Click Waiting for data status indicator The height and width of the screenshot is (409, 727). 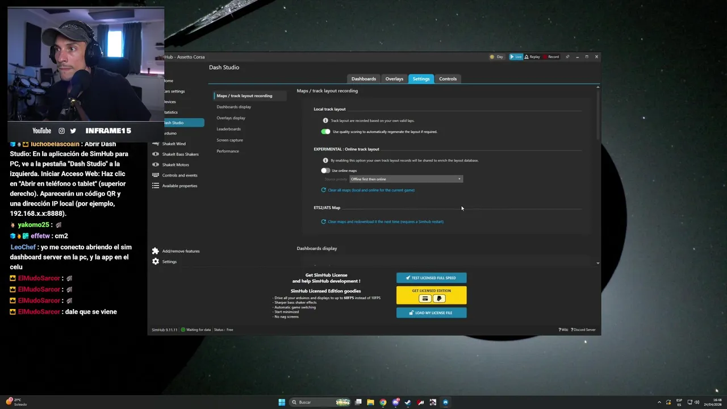[196, 329]
